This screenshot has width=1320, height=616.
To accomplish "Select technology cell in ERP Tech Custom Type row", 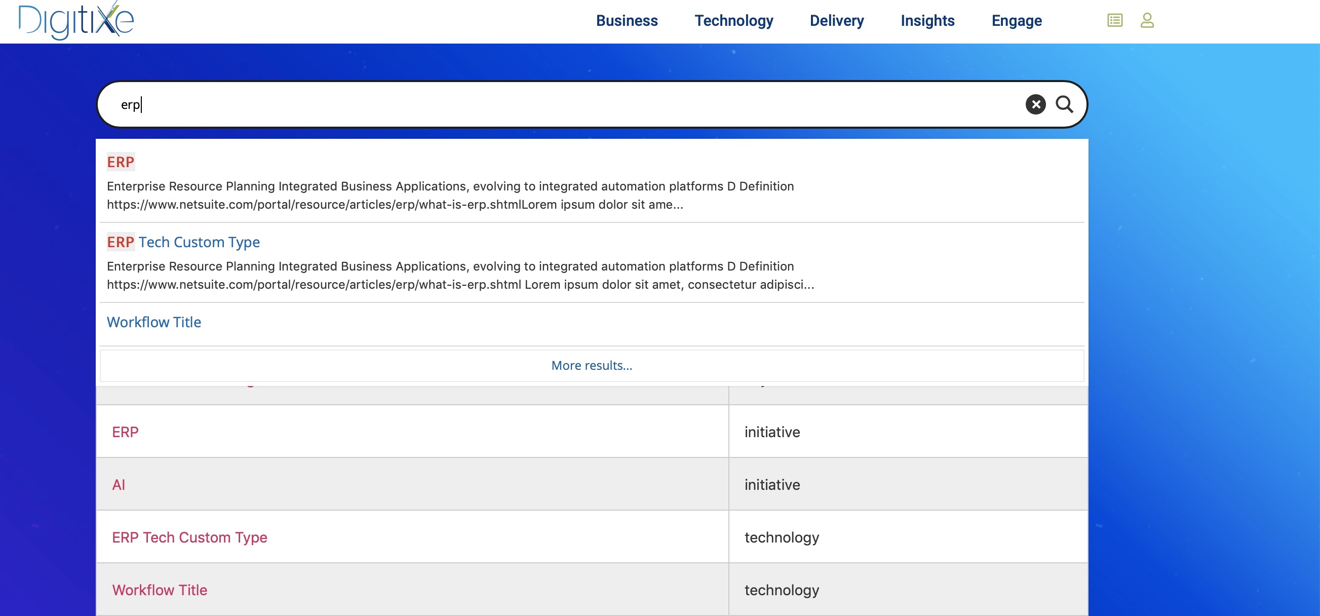I will (x=908, y=537).
